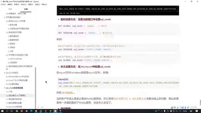Open the 编辑(E) menu
This screenshot has width=201, height=113.
click(10, 4)
